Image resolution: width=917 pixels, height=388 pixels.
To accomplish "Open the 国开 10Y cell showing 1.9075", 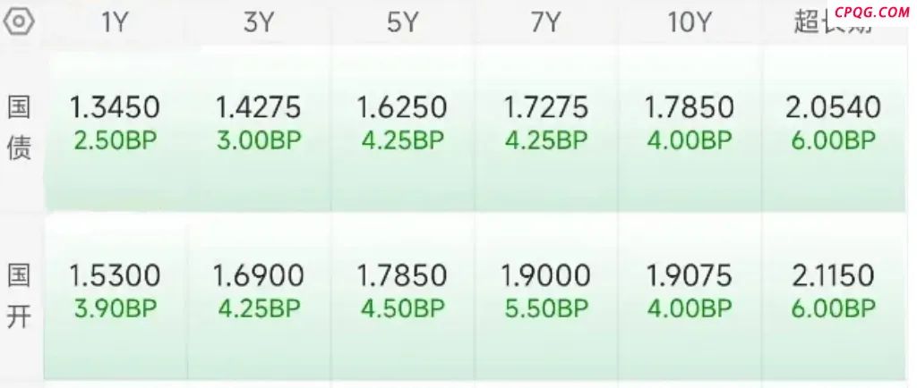I will [x=690, y=297].
